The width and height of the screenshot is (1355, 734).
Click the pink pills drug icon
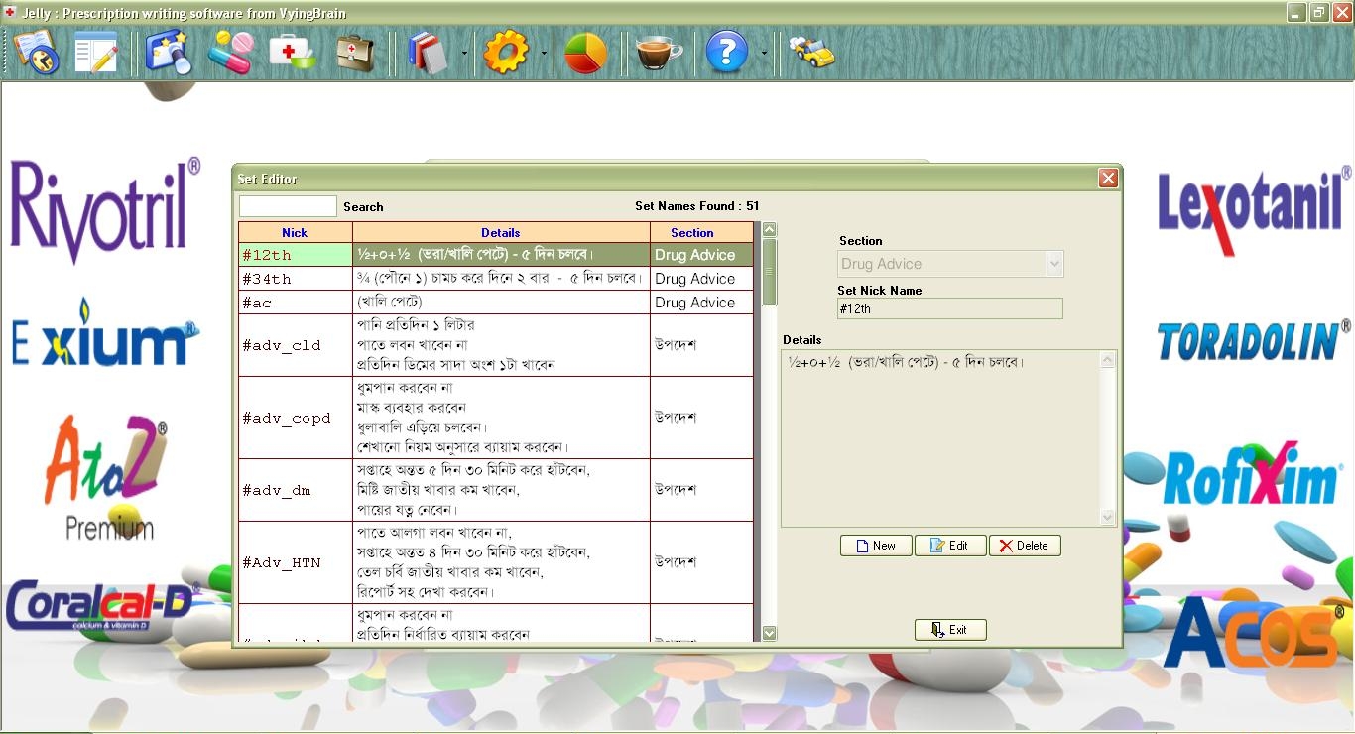[x=230, y=53]
